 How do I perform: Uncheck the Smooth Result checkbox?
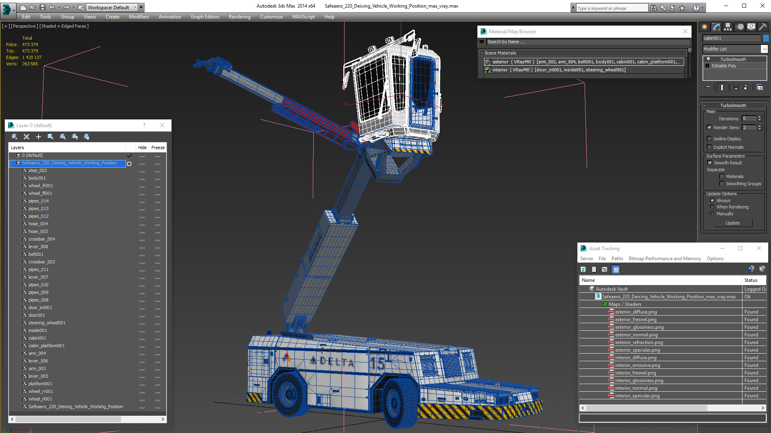click(710, 163)
